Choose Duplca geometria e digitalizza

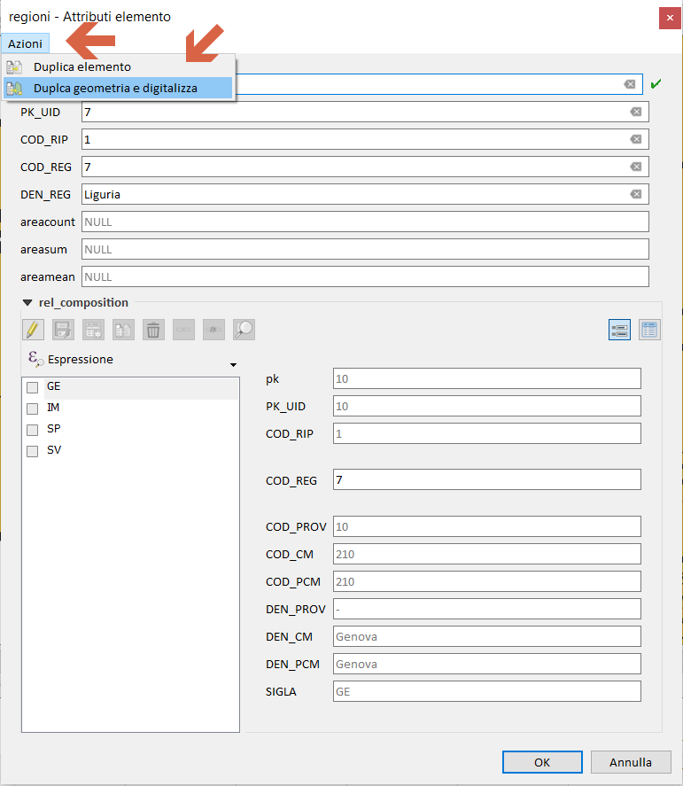tap(115, 88)
